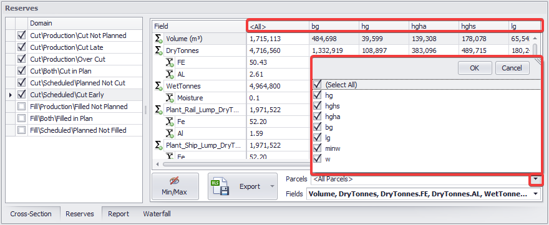Click the sigma icon for Plant_Rail_Lump_DryT
Screen dimensions: 549x225
point(159,110)
